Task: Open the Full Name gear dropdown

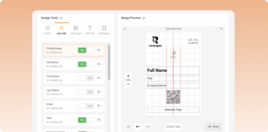Action: point(99,64)
